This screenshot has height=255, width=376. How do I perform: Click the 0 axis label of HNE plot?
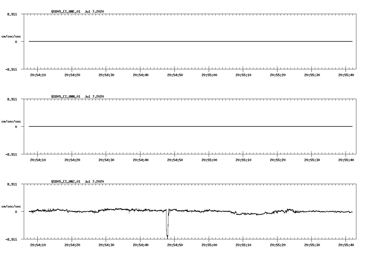(16, 42)
